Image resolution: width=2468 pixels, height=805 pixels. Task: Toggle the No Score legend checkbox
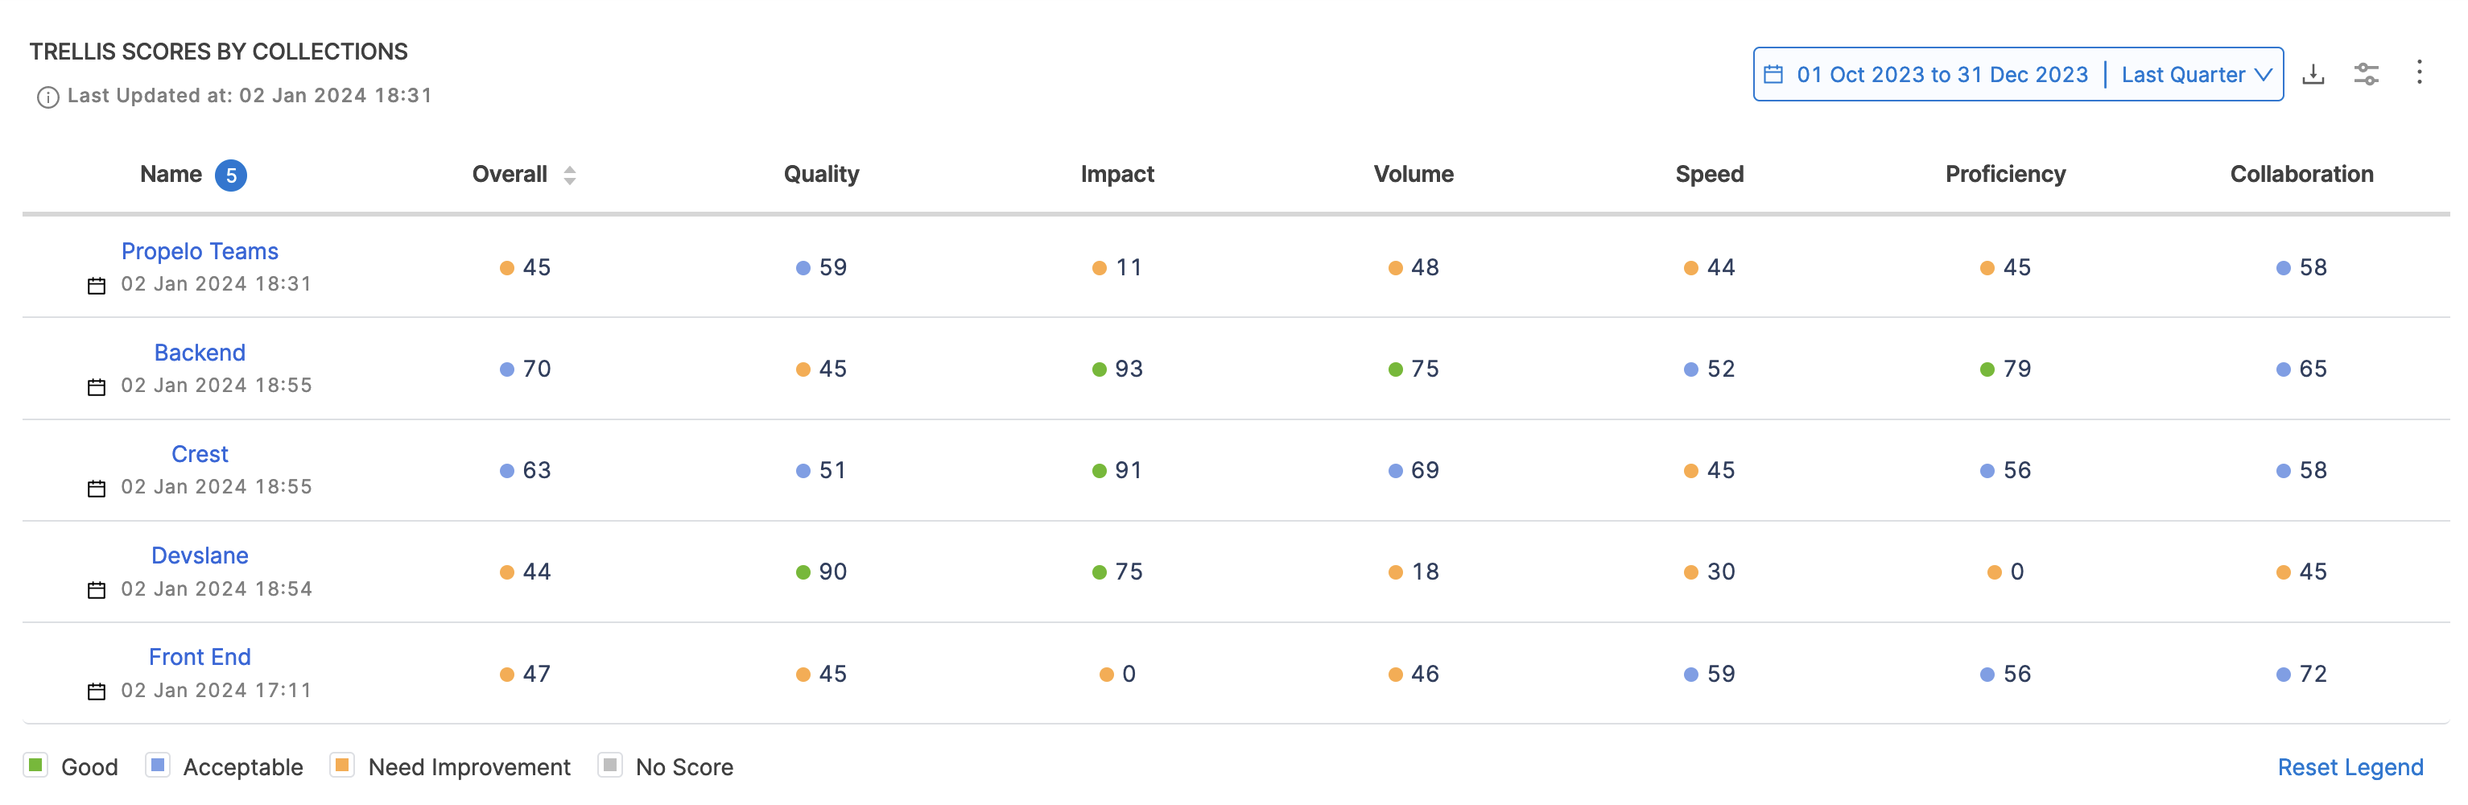point(610,766)
